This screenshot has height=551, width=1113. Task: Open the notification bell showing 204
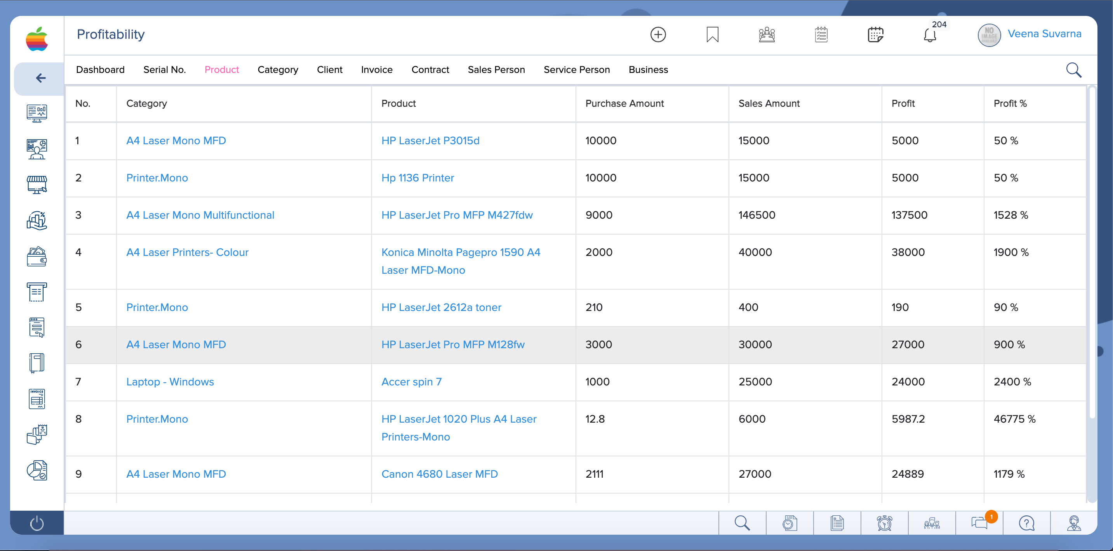tap(930, 35)
